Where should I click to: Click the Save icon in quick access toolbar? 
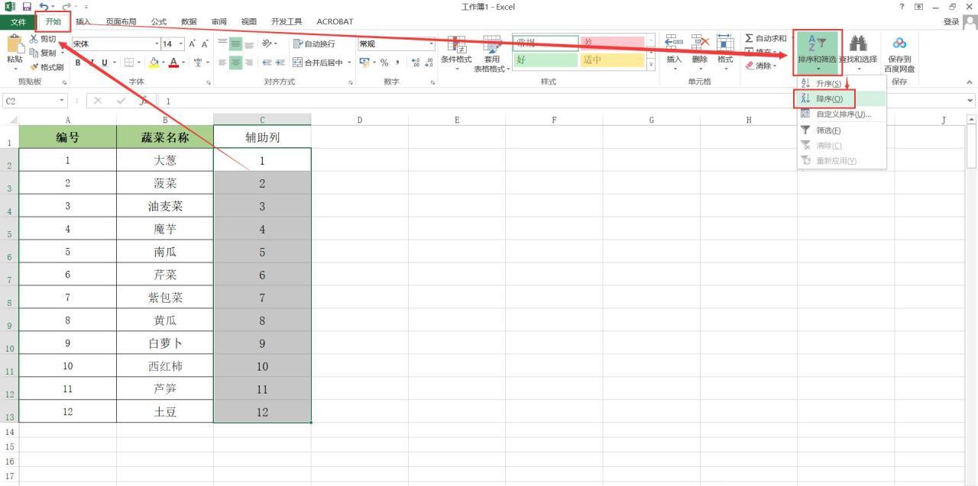click(27, 7)
